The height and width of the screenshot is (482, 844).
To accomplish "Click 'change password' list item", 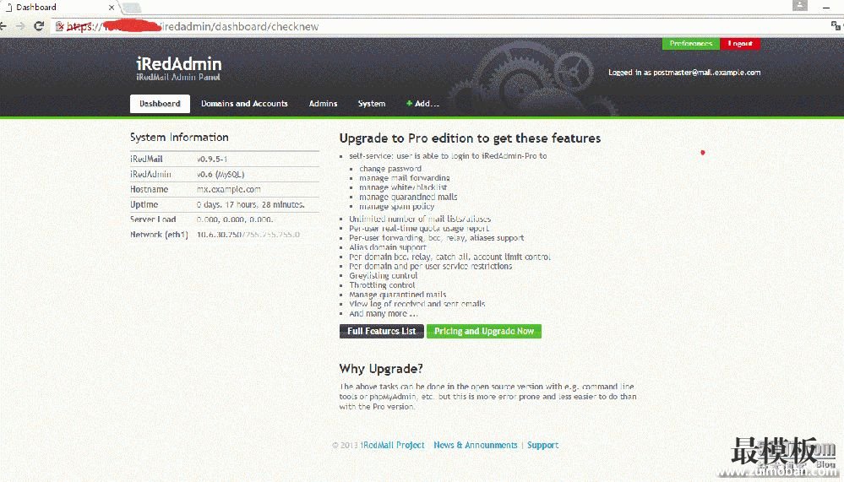I will pyautogui.click(x=390, y=169).
